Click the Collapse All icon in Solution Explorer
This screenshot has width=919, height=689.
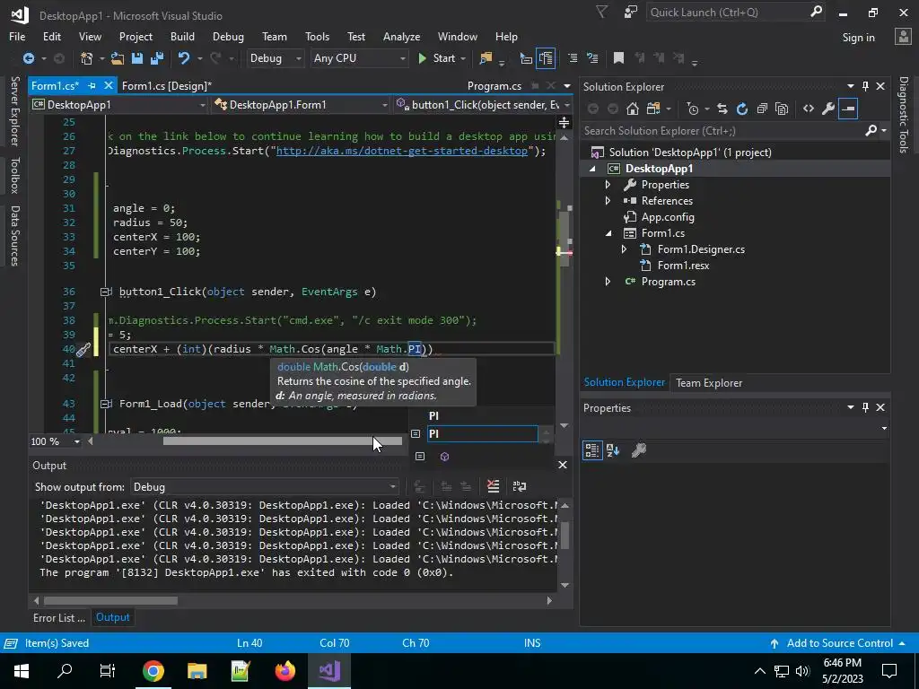(x=762, y=109)
